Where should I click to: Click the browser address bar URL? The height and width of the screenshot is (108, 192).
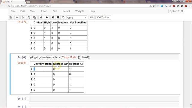pos(33,6)
